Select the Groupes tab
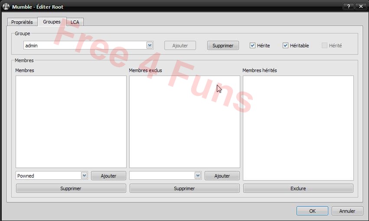 point(52,22)
